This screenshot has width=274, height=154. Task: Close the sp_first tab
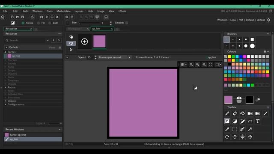coord(112,29)
